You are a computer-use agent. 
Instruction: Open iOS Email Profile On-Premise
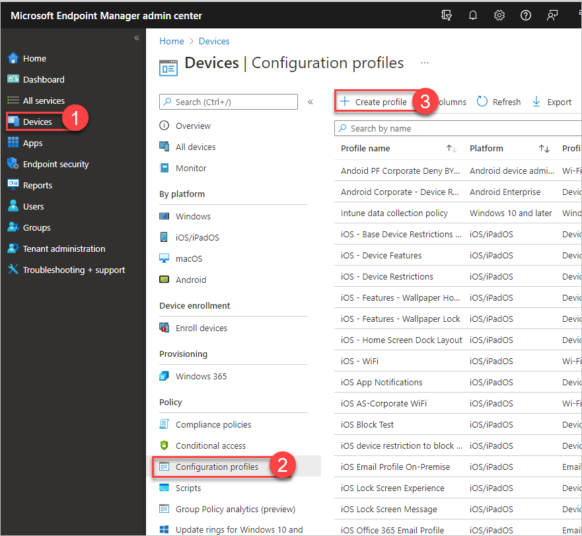click(x=395, y=467)
